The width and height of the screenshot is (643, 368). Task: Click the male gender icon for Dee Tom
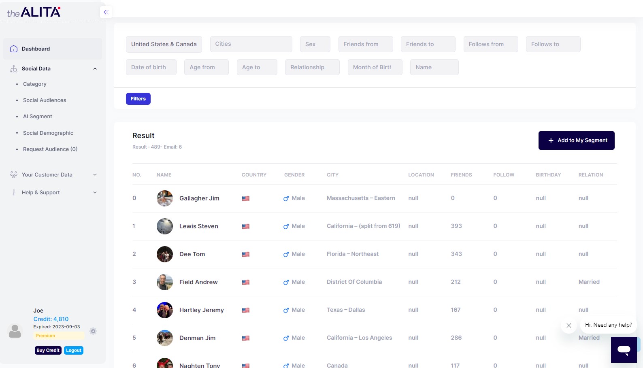(286, 255)
